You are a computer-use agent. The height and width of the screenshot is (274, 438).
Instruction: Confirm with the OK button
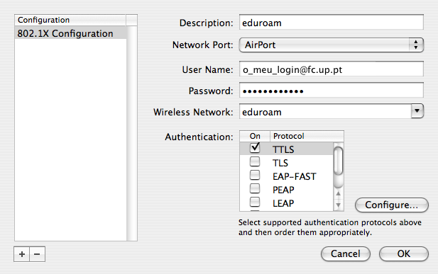404,253
